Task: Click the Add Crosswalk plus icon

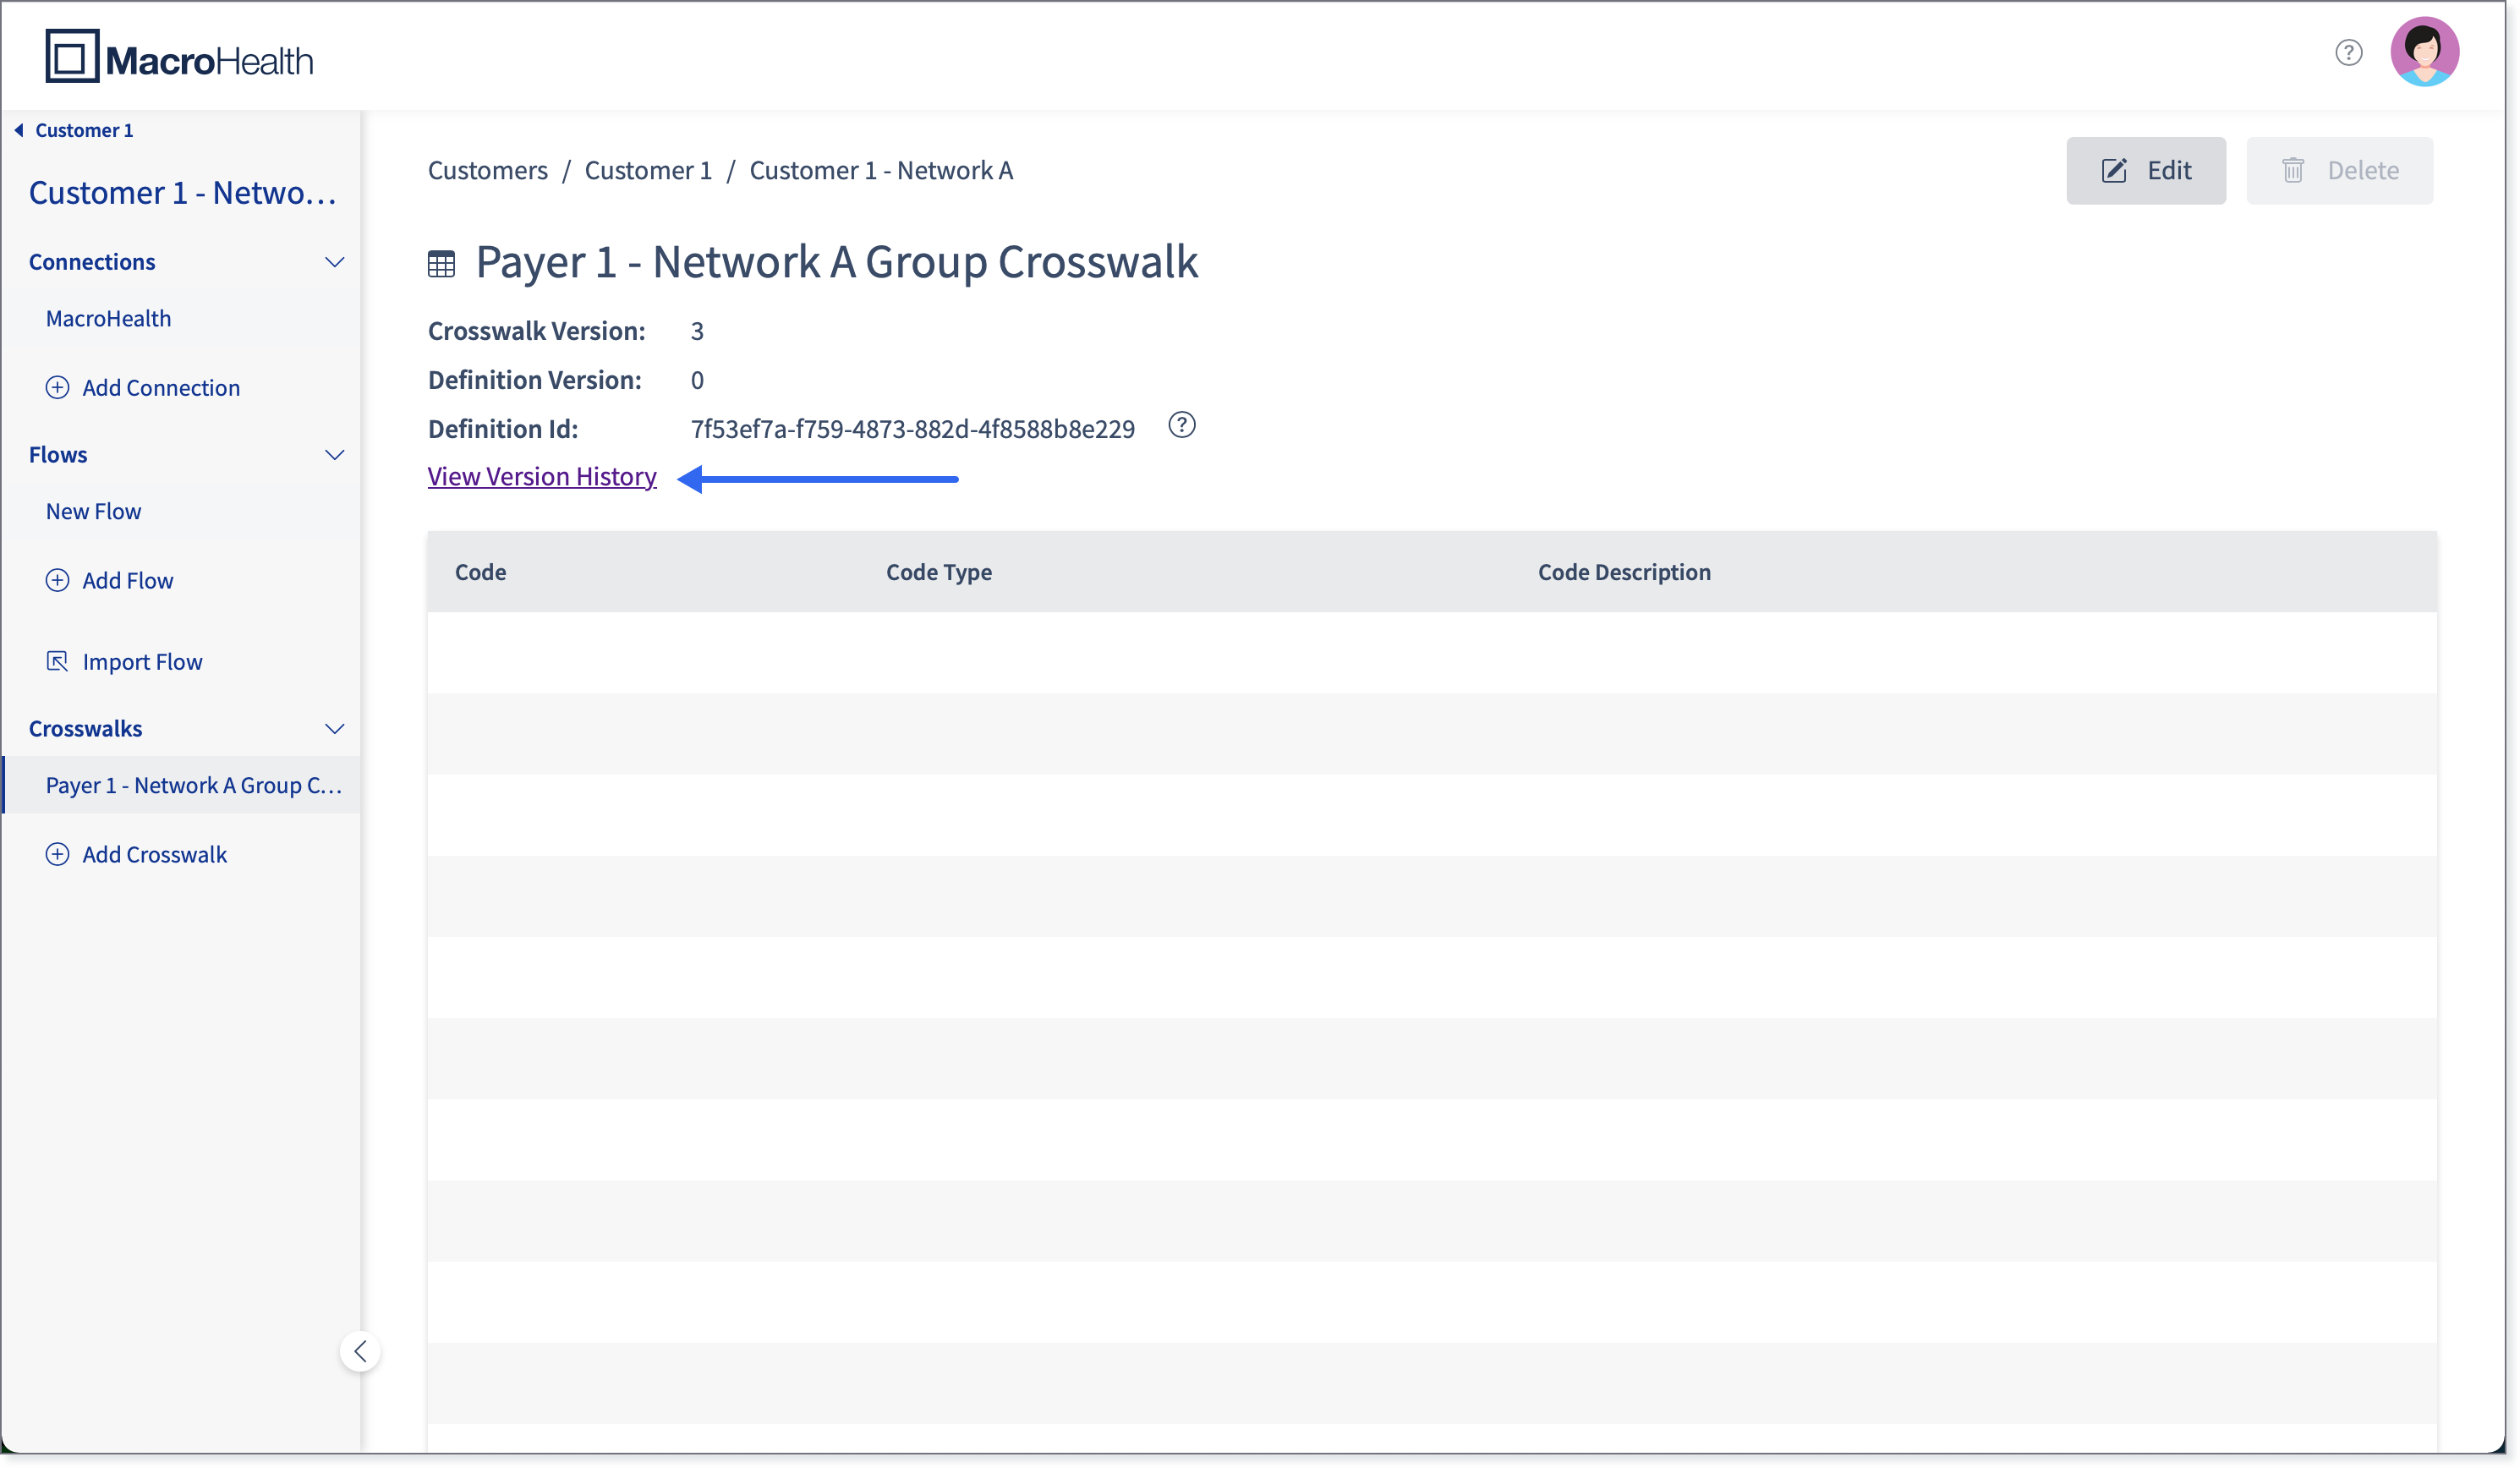Action: click(x=58, y=854)
